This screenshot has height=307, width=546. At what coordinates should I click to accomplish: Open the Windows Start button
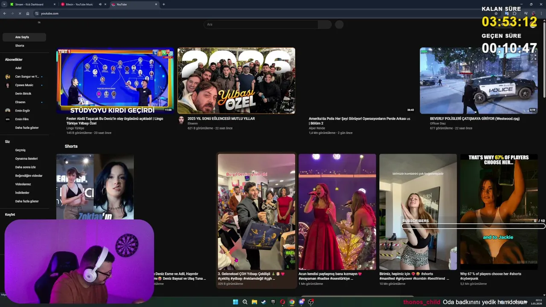(235, 302)
